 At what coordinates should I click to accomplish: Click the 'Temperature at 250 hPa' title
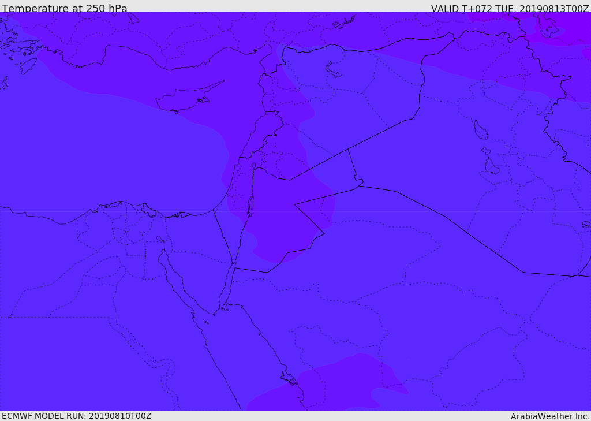[x=65, y=8]
